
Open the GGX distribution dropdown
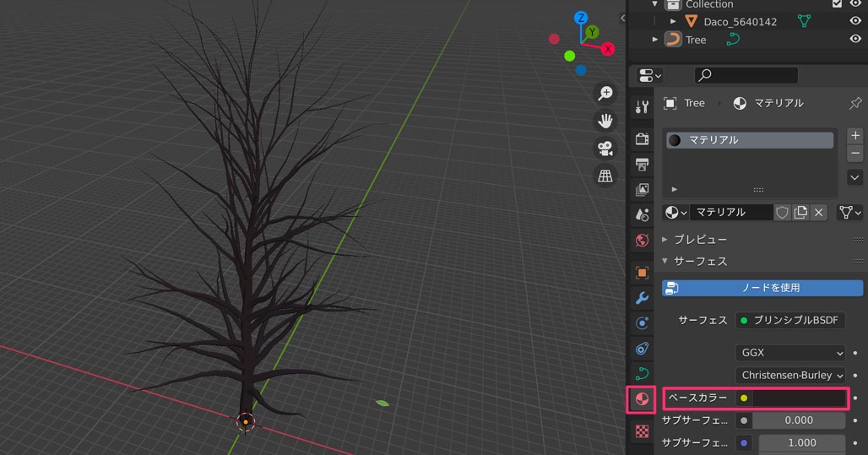[790, 353]
